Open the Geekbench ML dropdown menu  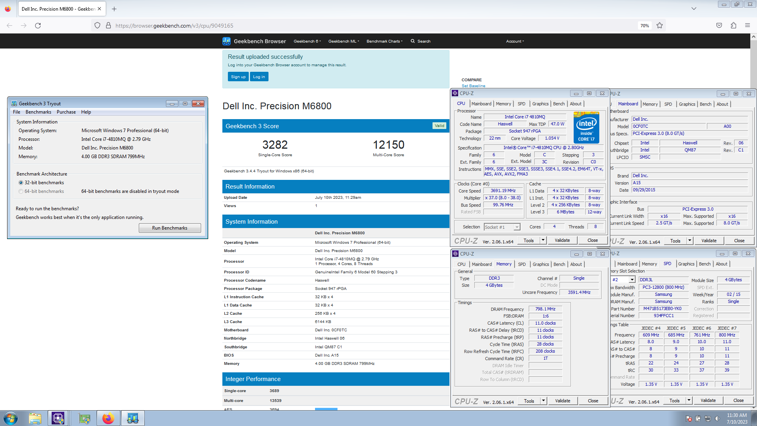[x=343, y=41]
